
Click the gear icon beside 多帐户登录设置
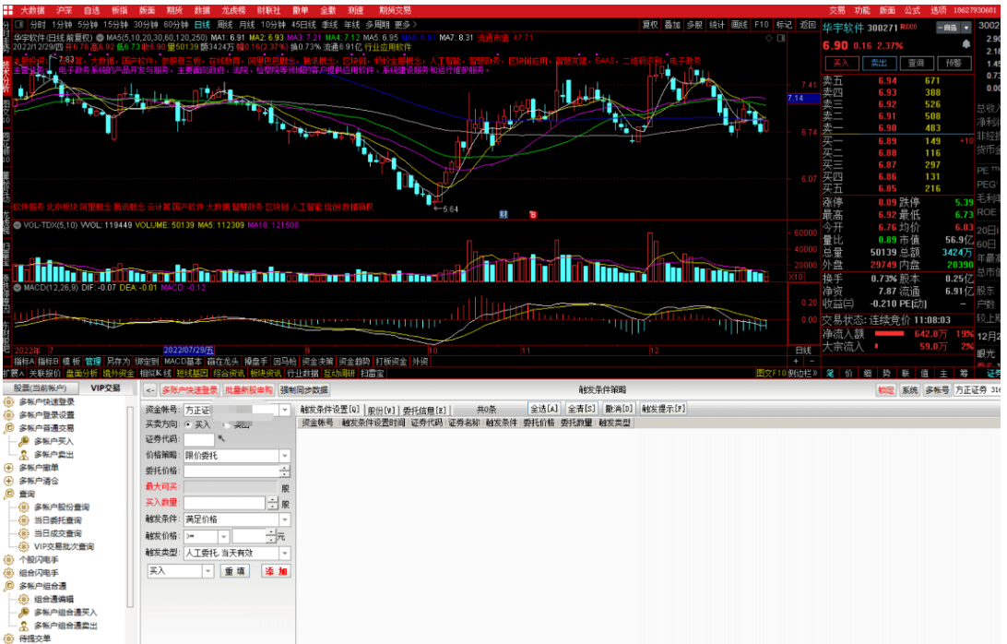[9, 414]
